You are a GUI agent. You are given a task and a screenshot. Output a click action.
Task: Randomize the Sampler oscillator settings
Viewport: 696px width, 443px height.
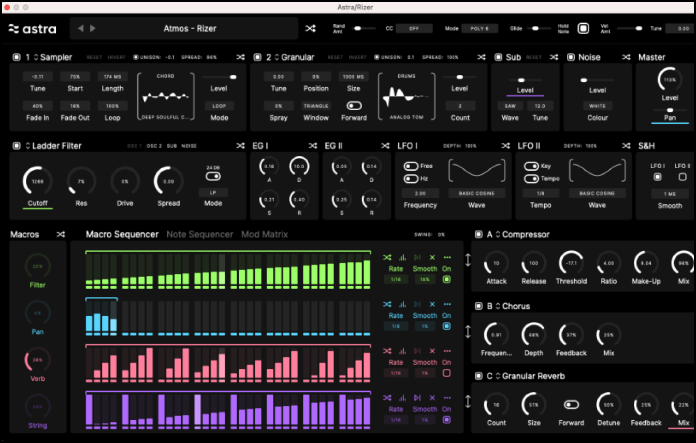pyautogui.click(x=241, y=57)
